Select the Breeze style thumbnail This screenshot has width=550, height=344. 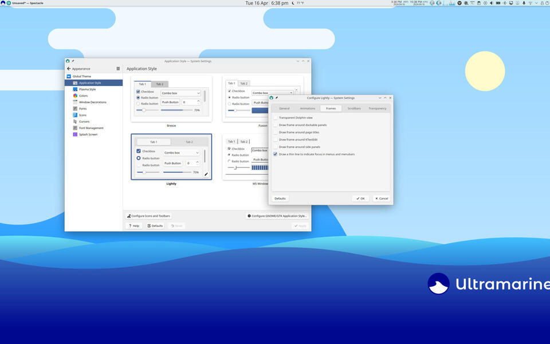coord(171,99)
